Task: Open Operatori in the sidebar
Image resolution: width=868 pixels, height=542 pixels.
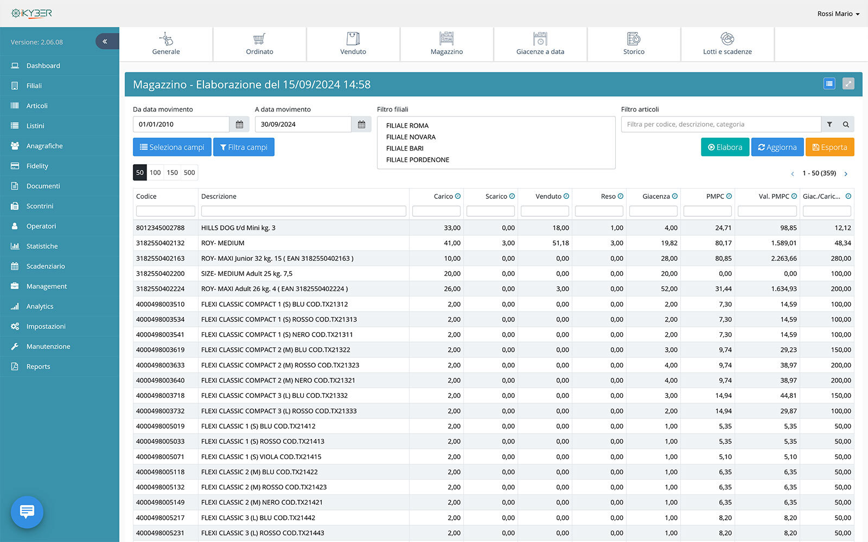Action: pos(60,226)
